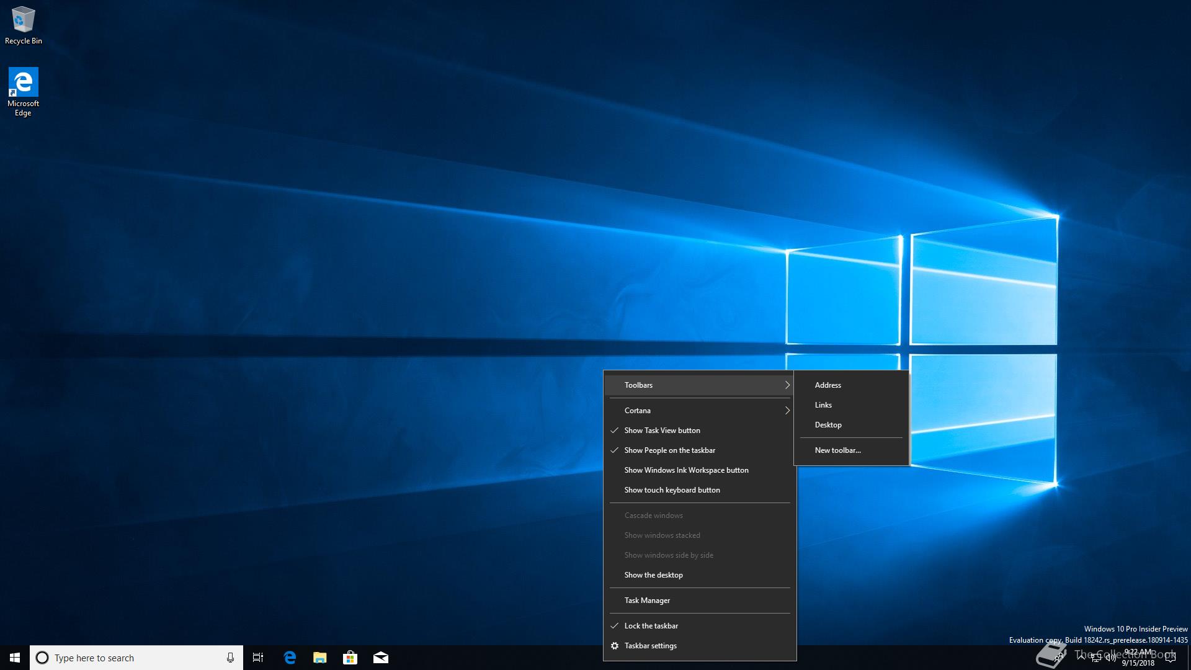Open the Windows Start button
The height and width of the screenshot is (670, 1191).
[x=15, y=658]
